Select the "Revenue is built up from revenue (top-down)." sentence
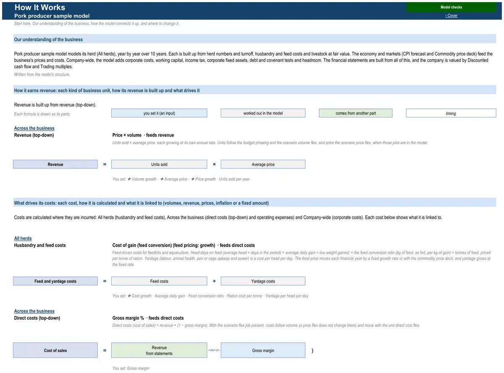504x373 pixels. pyautogui.click(x=55, y=105)
